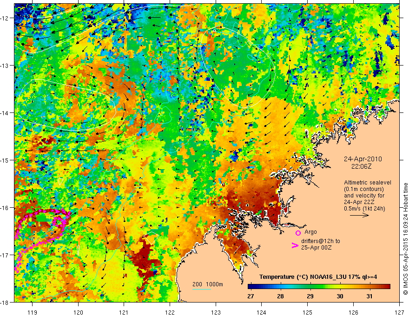Click the colorbar value 30
409x316 pixels.
[x=340, y=296]
